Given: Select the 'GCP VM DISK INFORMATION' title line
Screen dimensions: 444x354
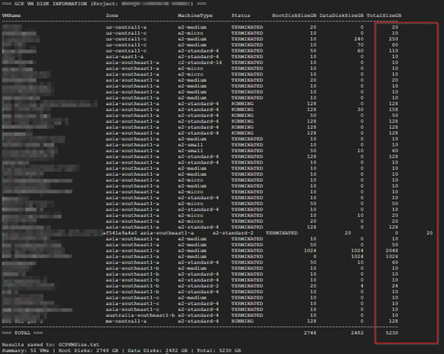Looking at the screenshot, I should 104,4.
